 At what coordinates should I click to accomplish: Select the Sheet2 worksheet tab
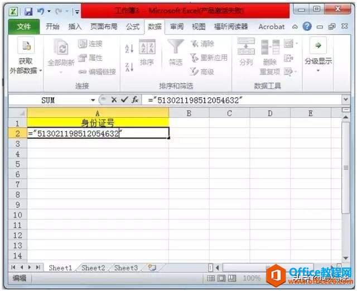pos(93,268)
